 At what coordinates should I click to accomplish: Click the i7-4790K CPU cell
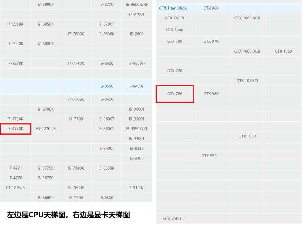(x=15, y=119)
